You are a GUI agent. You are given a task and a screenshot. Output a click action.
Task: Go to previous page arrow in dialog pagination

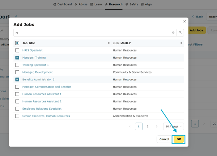(130, 126)
